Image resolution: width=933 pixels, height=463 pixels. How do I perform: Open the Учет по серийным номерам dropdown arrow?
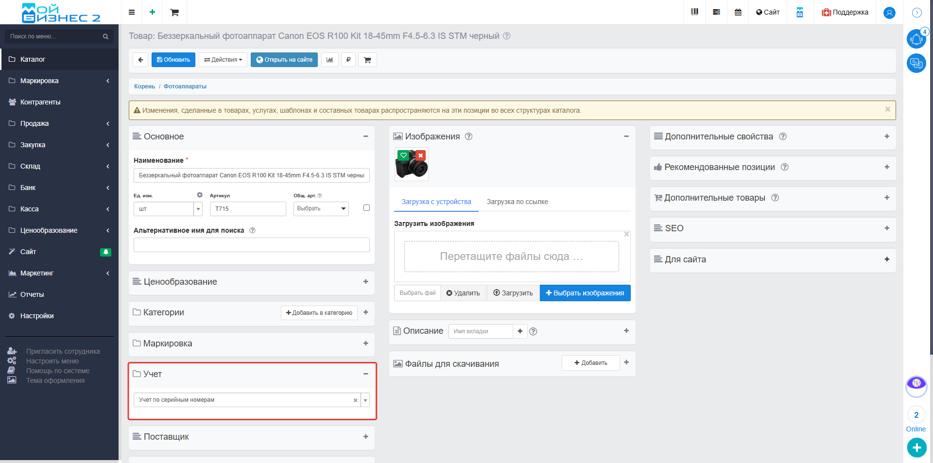pyautogui.click(x=365, y=400)
